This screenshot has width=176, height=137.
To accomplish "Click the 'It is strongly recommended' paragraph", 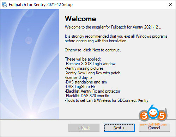I will tap(116, 38).
